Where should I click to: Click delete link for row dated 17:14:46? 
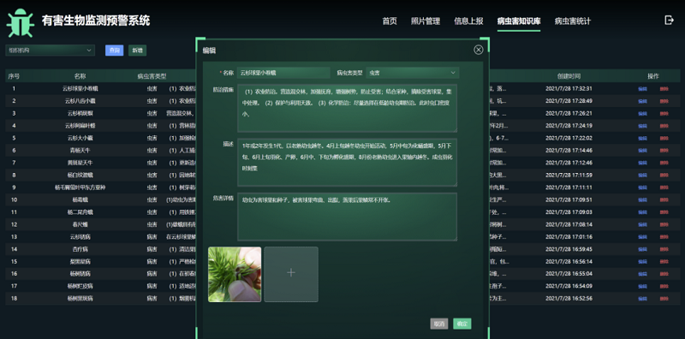click(x=664, y=151)
